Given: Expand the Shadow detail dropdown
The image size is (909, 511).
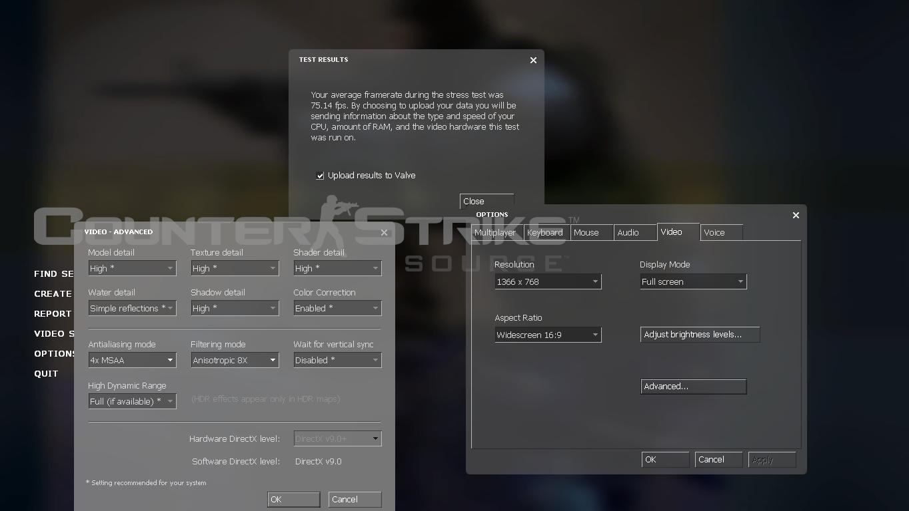Looking at the screenshot, I should (235, 308).
